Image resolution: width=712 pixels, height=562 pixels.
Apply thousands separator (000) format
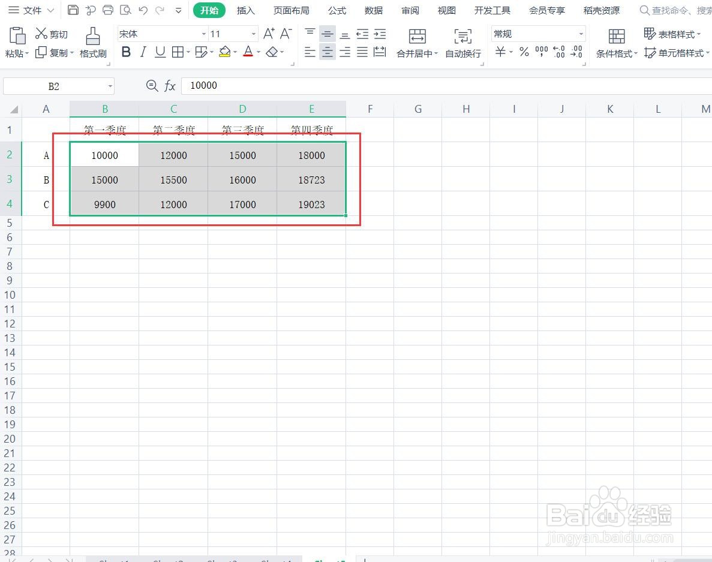coord(541,52)
